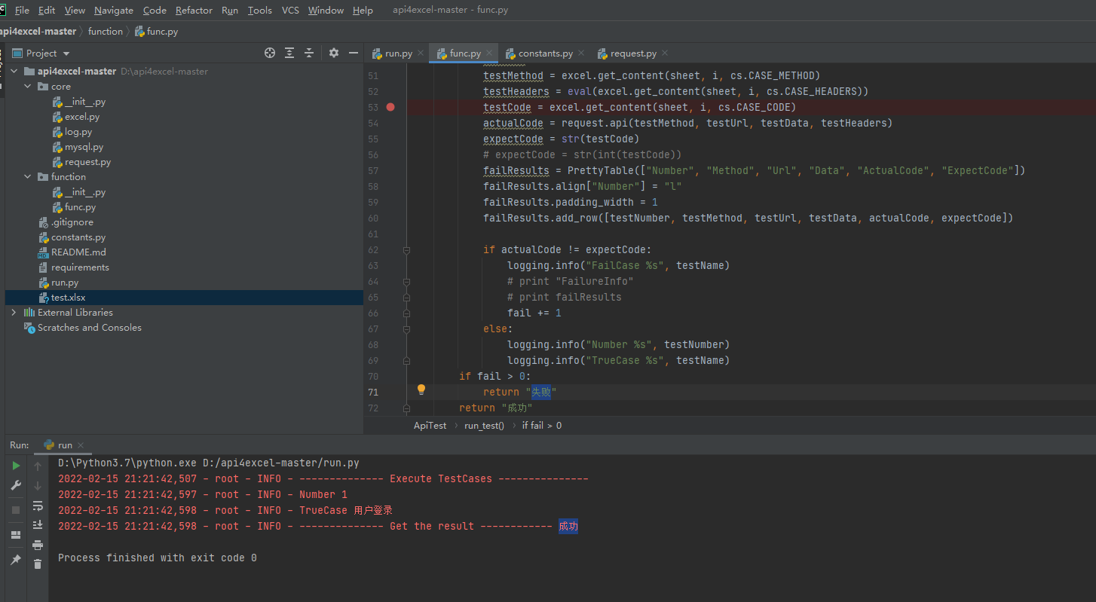Screen dimensions: 1096x602
Task: Select constants.py in project tree
Action: [x=78, y=237]
